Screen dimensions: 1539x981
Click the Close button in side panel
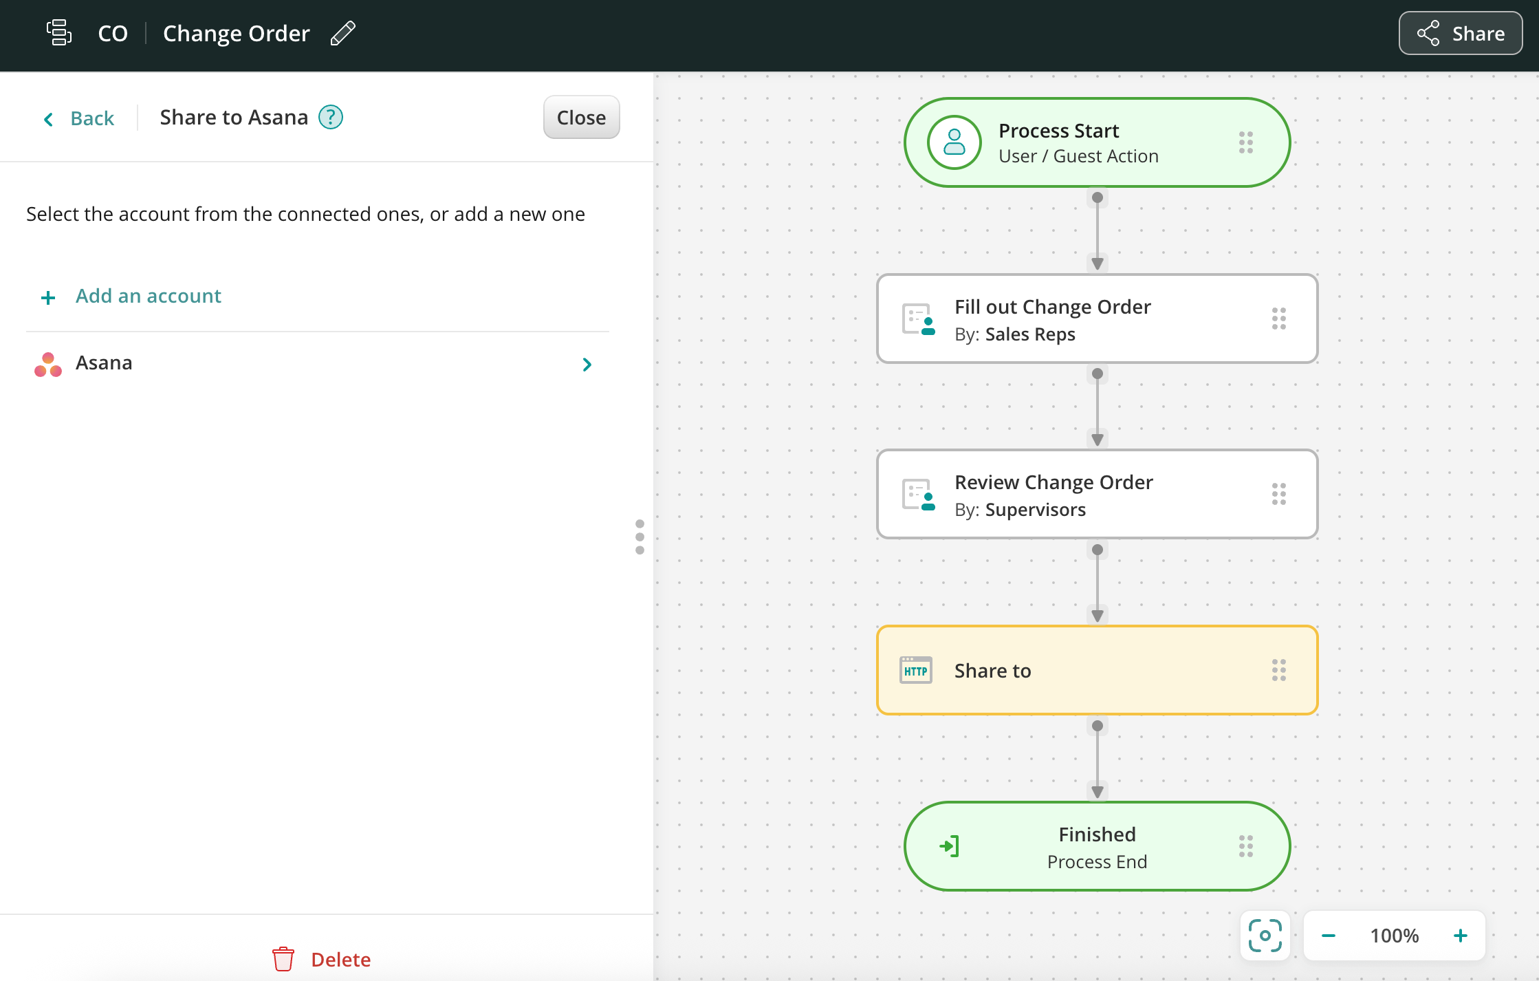(x=581, y=118)
